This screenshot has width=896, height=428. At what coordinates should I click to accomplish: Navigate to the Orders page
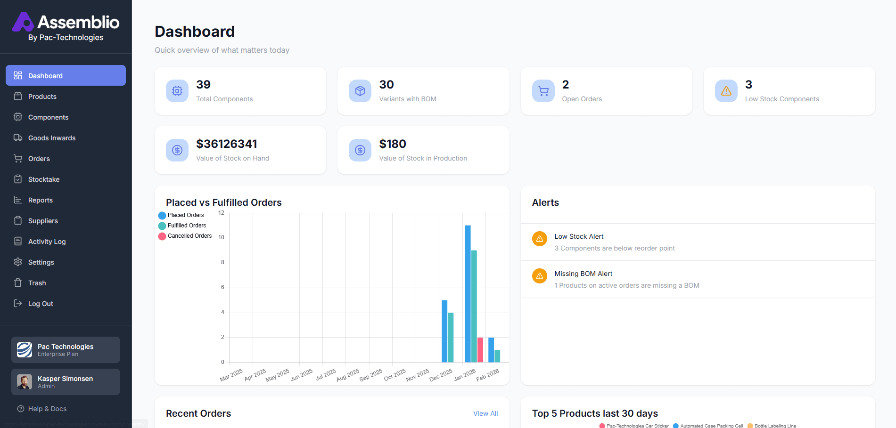(x=66, y=158)
